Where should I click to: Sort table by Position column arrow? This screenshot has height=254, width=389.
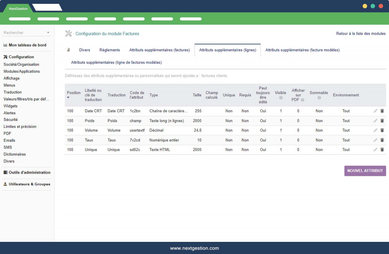(68, 97)
